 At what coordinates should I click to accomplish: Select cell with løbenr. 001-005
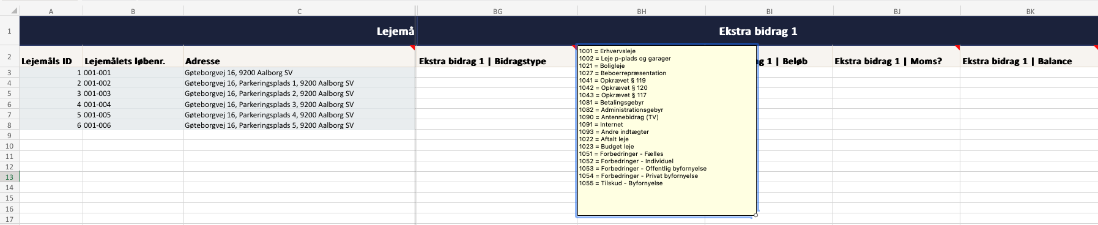coord(133,114)
